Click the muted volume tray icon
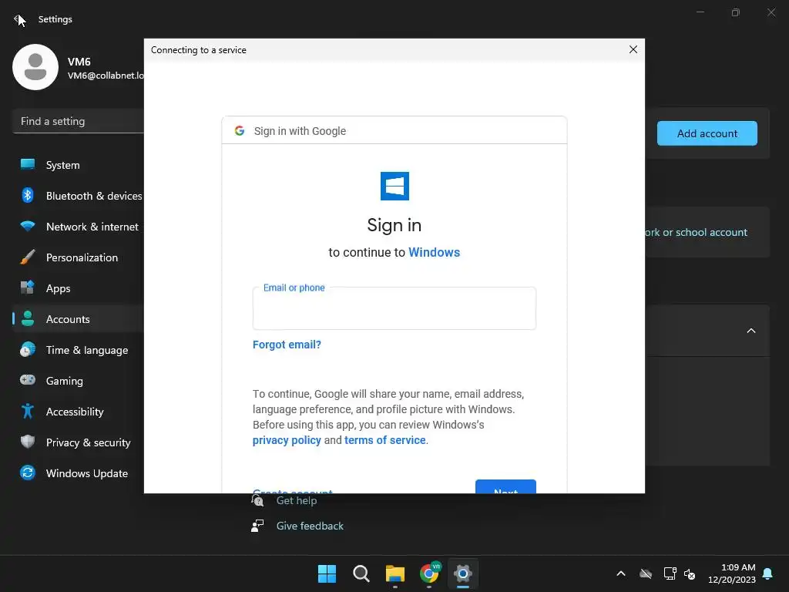Screen dimensions: 789x592 690,573
